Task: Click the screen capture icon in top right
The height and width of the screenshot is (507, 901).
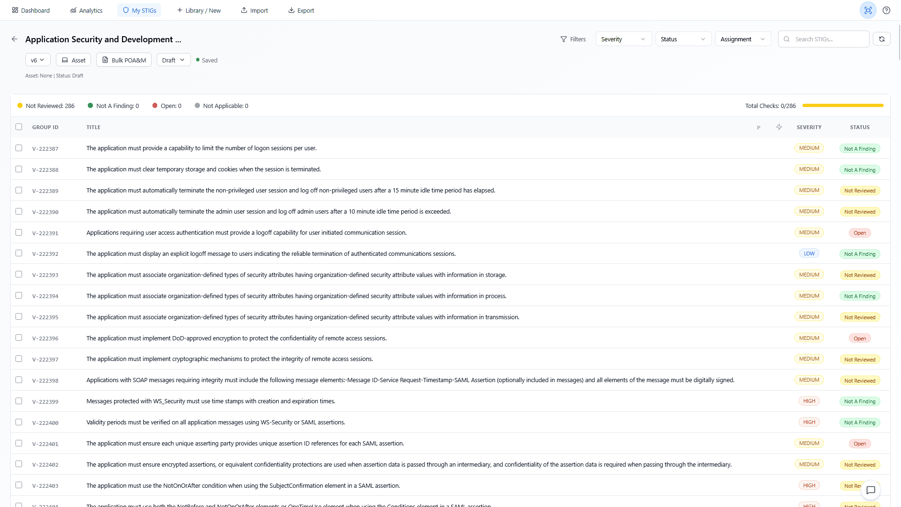Action: [868, 10]
